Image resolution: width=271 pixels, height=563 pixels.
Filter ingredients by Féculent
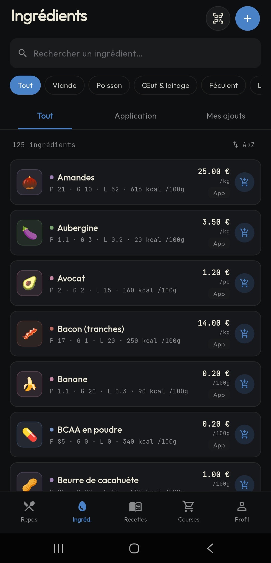click(223, 85)
